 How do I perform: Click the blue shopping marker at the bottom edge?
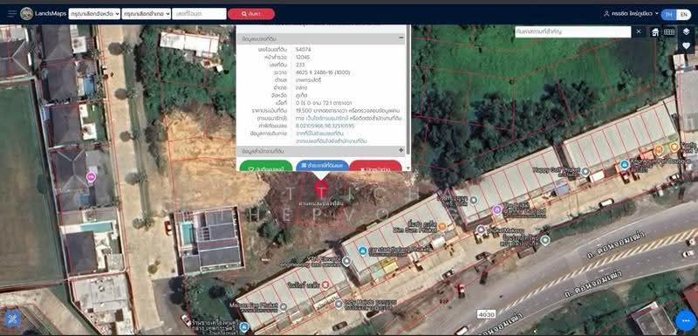[243, 327]
